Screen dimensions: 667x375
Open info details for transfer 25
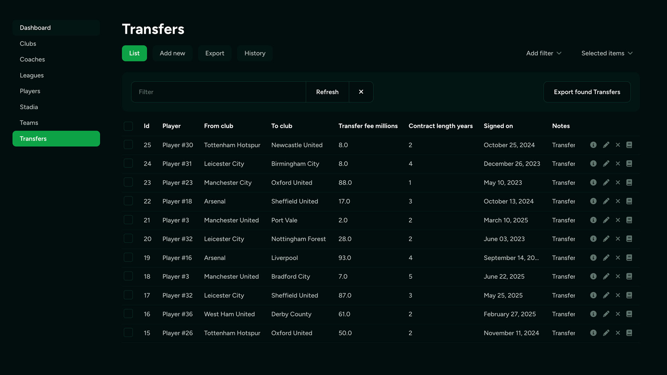click(x=593, y=145)
